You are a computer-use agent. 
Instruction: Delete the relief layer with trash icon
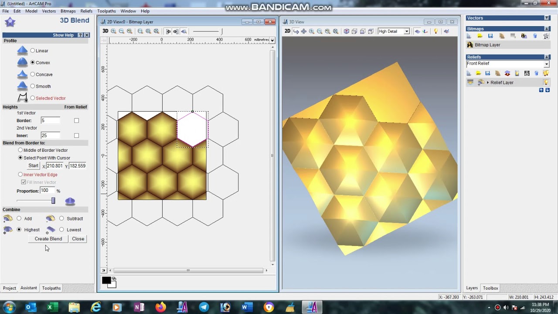coord(536,73)
